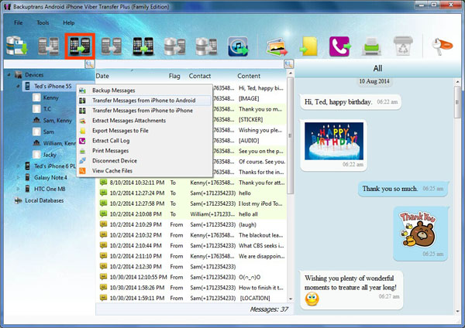Click the iPhone to iPhone transfer toolbar icon
The height and width of the screenshot is (328, 465).
click(143, 46)
